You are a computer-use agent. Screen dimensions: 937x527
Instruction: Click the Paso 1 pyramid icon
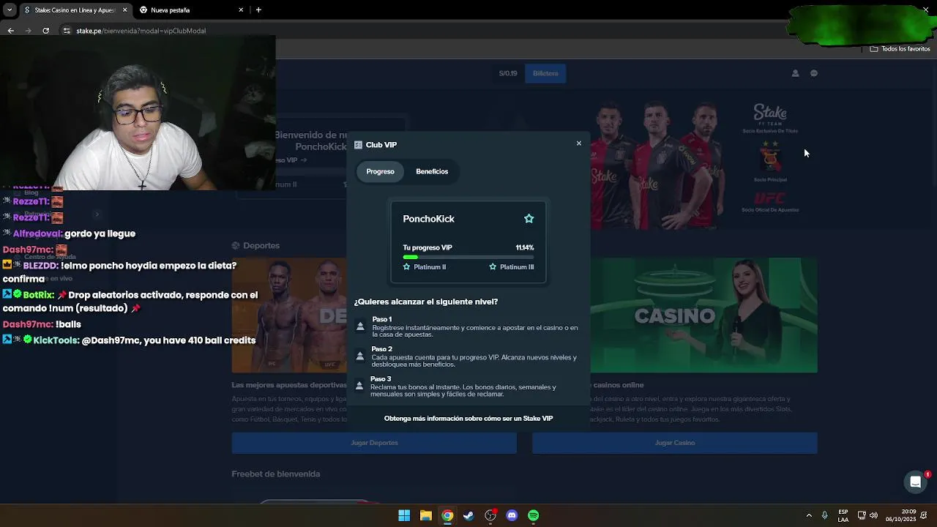(360, 326)
